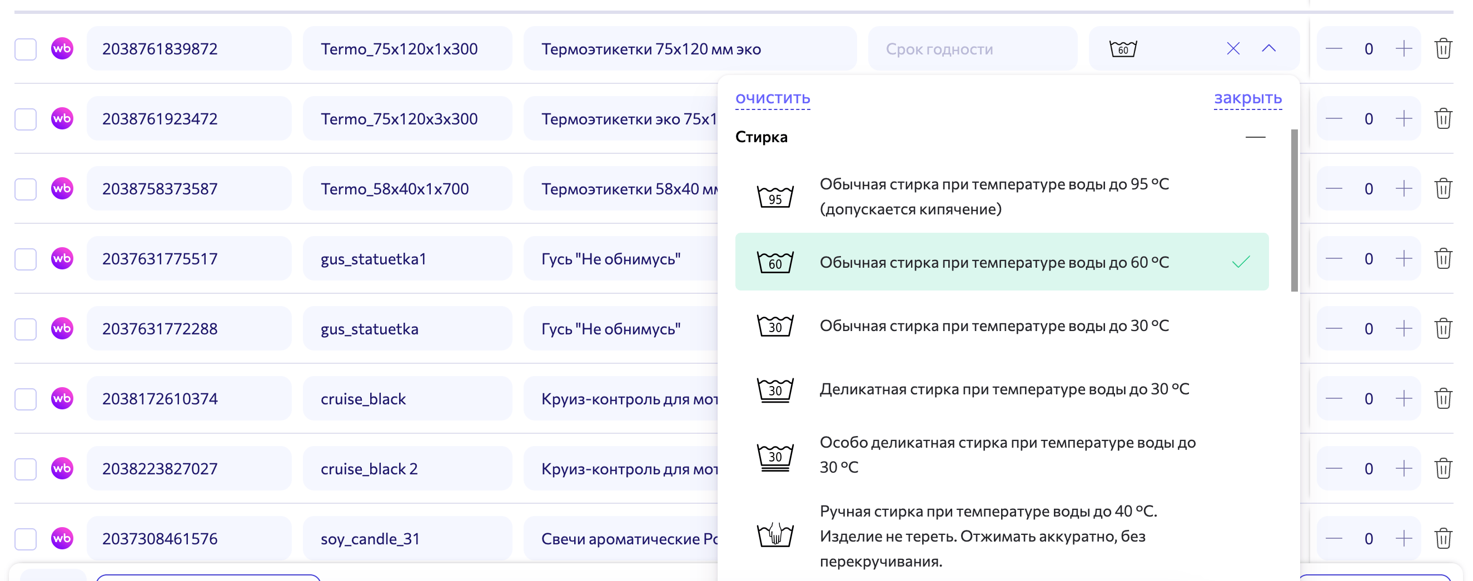Viewport: 1473px width, 581px height.
Task: Click article field soy_candle_31
Action: [x=407, y=539]
